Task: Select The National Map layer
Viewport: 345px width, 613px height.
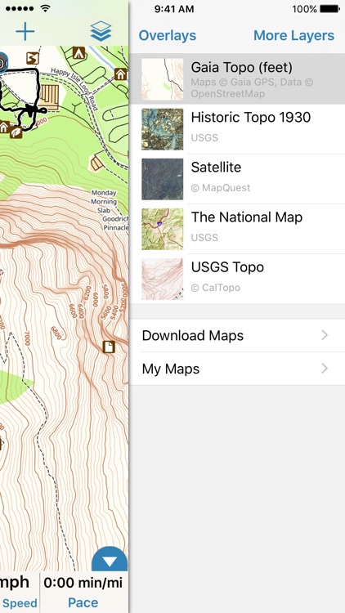Action: pos(237,229)
